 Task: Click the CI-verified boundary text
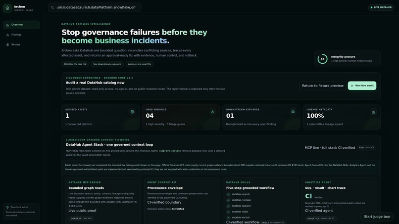coord(164,202)
